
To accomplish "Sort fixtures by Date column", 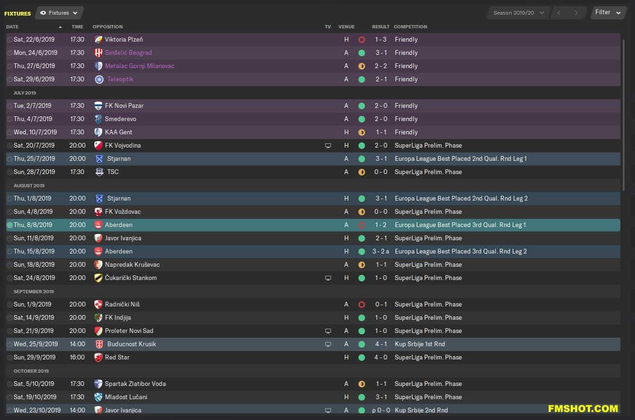I will coord(12,27).
